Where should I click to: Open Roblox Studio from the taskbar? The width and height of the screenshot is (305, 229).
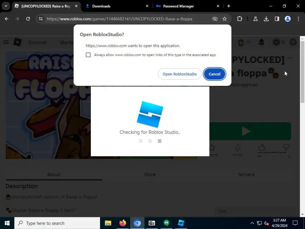pos(181,223)
